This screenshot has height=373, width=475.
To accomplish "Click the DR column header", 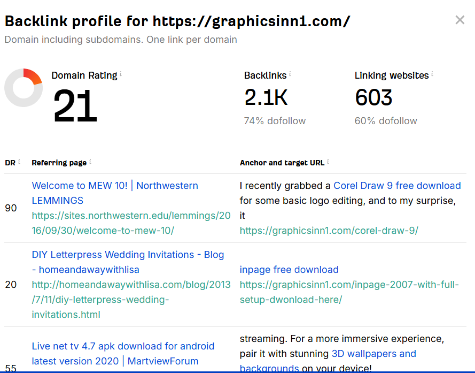I will point(10,163).
